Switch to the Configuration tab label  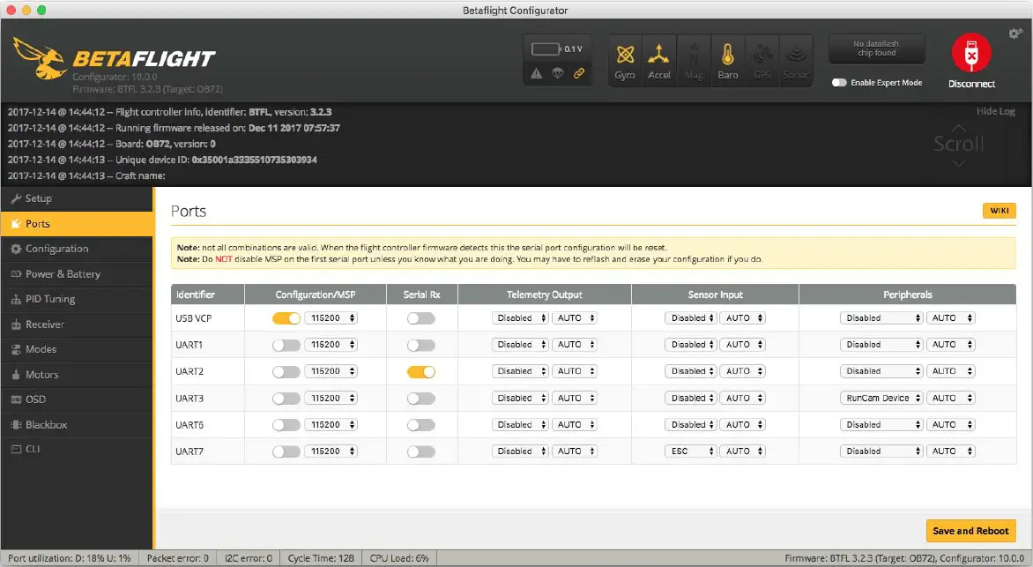[56, 249]
